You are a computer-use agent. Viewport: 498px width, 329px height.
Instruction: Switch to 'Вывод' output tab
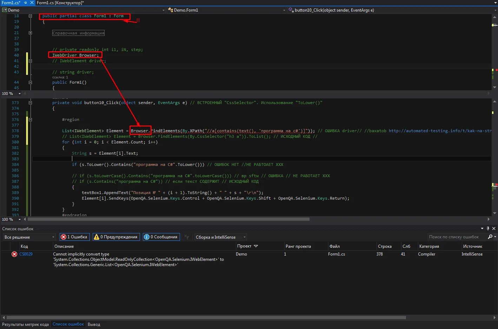point(94,324)
